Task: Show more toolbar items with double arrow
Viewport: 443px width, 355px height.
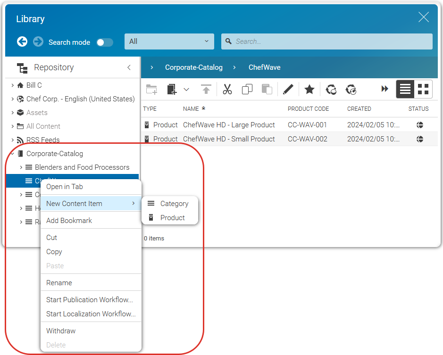Action: (385, 89)
